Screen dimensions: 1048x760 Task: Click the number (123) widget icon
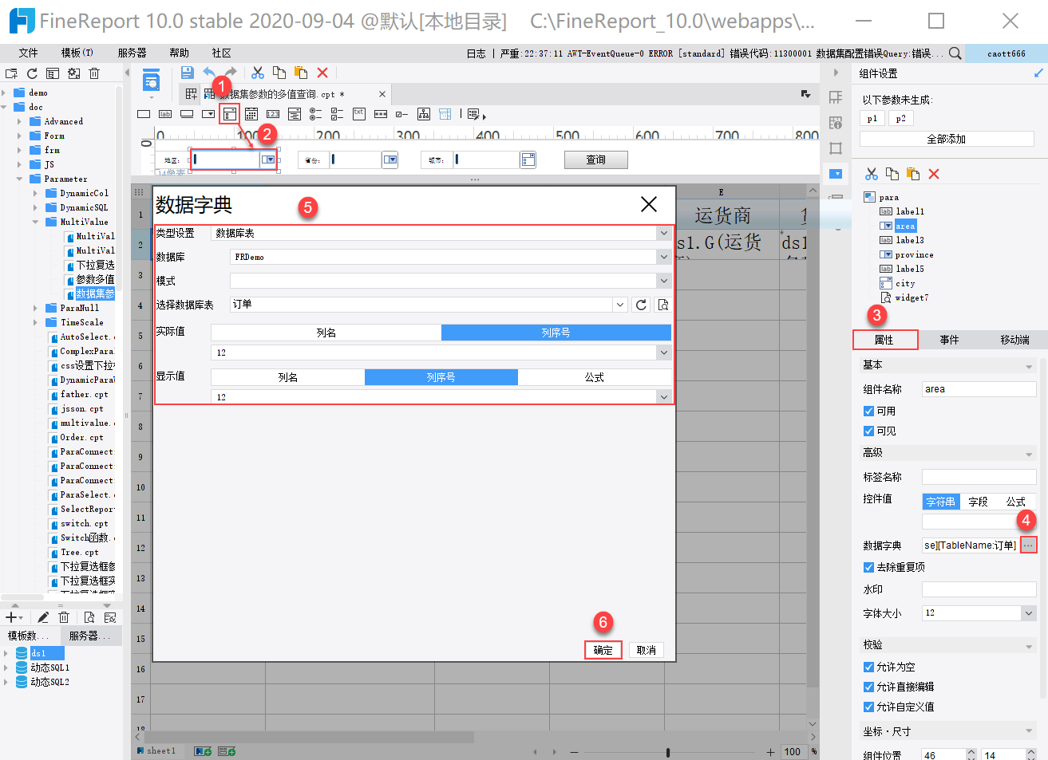coord(273,114)
